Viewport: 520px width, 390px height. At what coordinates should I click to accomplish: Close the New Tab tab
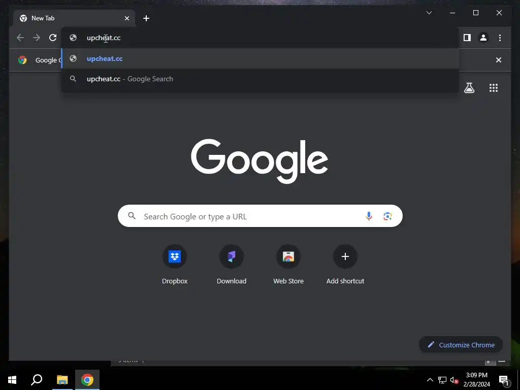tap(126, 18)
